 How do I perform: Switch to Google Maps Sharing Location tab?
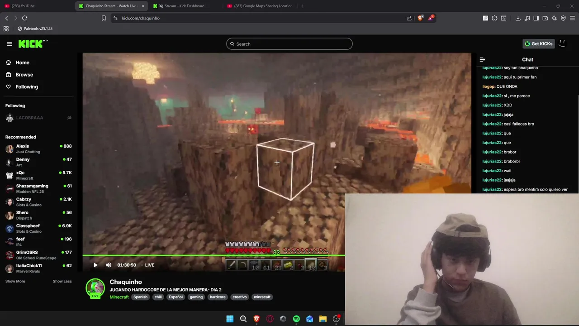[x=260, y=6]
